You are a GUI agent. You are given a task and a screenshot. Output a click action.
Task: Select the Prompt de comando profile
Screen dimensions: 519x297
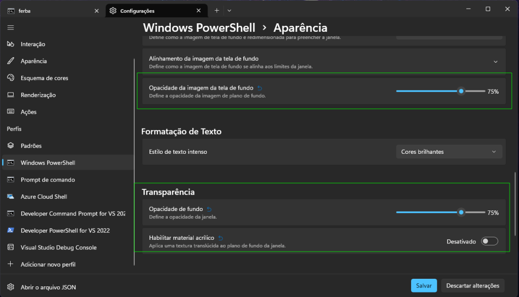tap(48, 180)
